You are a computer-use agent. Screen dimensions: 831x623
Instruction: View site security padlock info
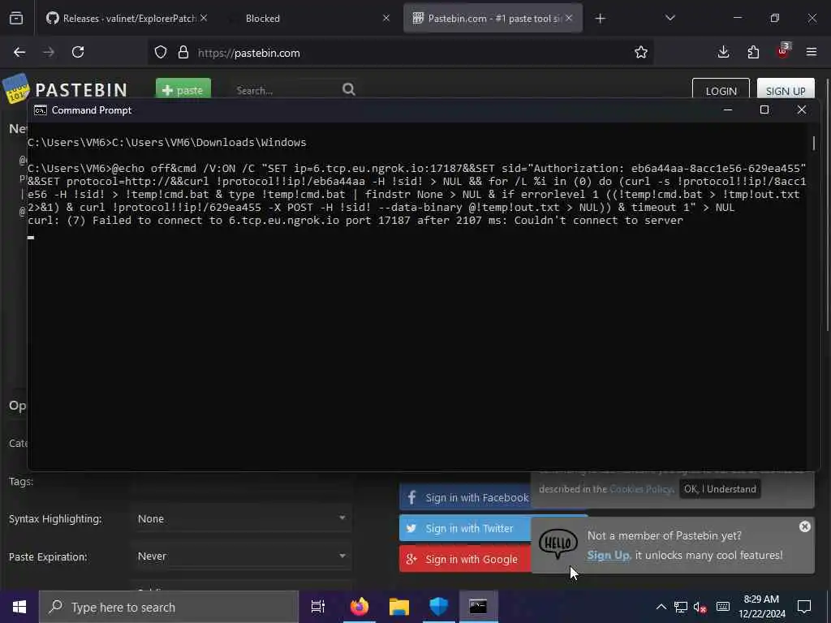tap(183, 53)
